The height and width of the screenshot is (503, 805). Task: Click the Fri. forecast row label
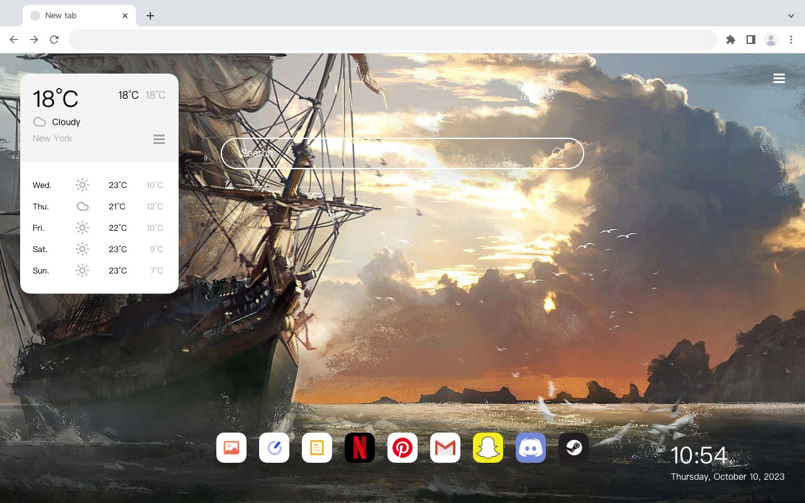coord(38,228)
